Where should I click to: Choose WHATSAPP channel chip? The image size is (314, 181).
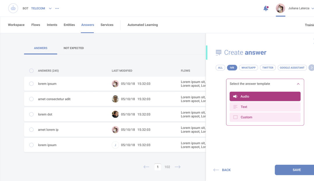coord(249,68)
